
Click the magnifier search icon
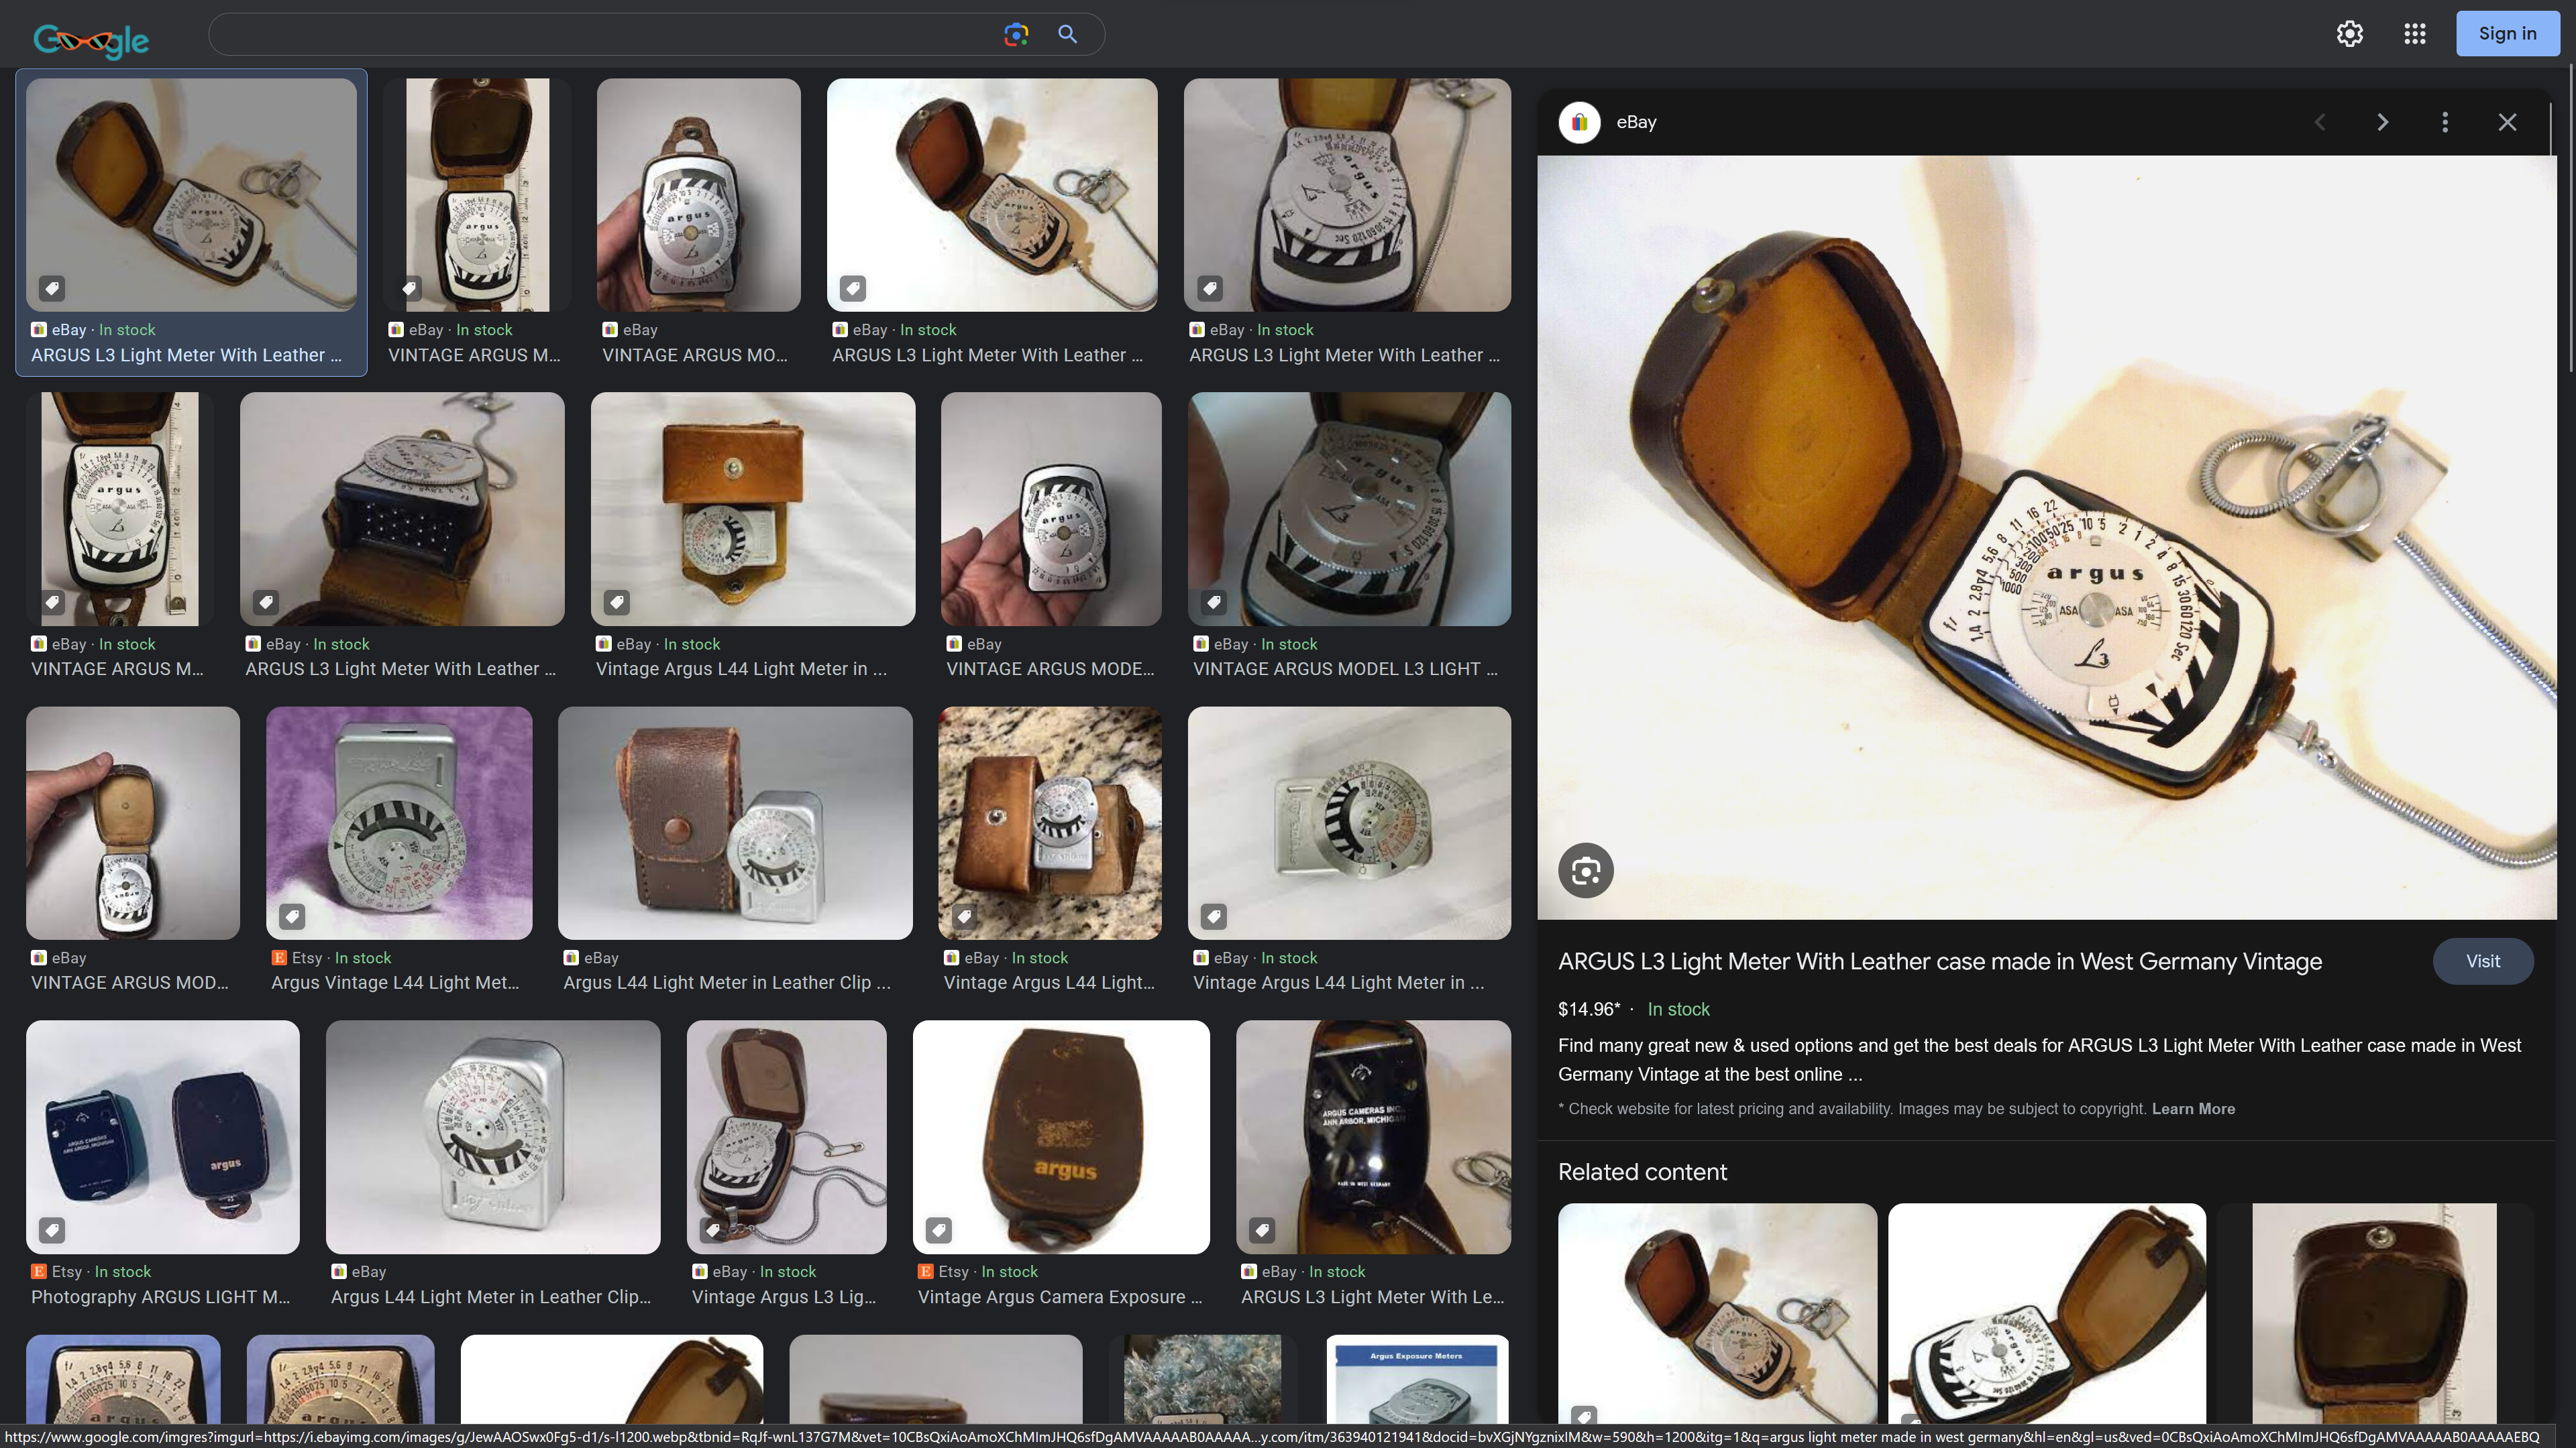click(x=1068, y=34)
